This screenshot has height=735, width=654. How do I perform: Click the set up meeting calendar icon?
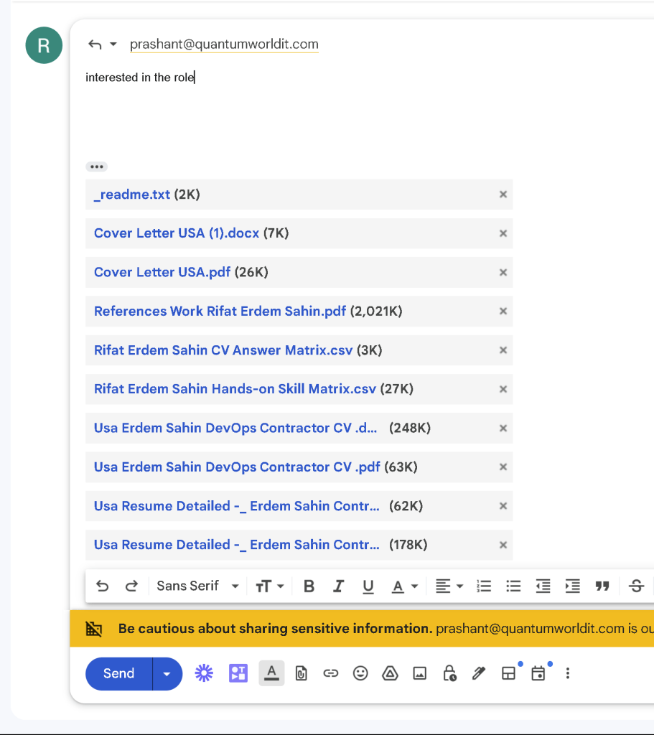point(538,673)
